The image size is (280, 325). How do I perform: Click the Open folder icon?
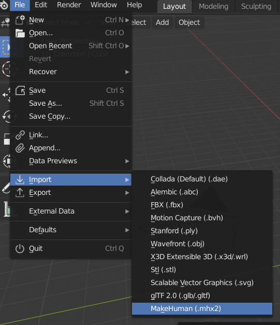20,33
